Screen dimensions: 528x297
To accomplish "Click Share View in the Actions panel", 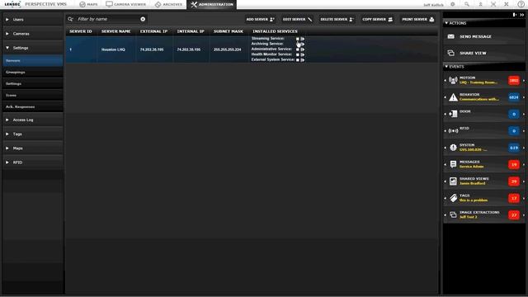I will [484, 53].
